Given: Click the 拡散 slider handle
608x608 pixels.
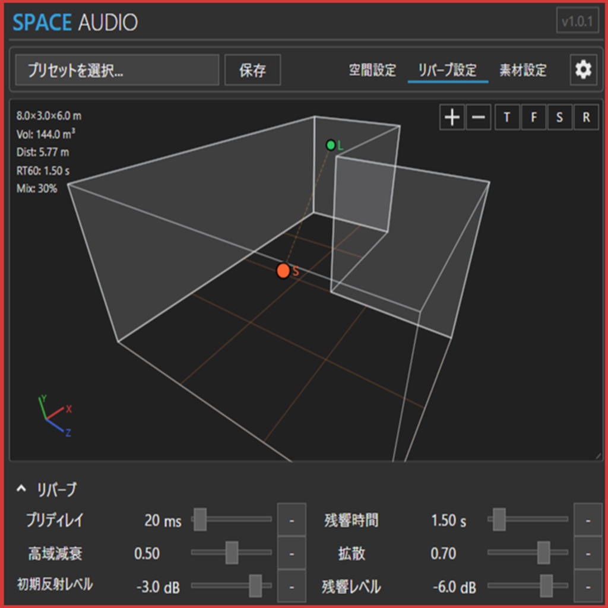Looking at the screenshot, I should pos(544,553).
